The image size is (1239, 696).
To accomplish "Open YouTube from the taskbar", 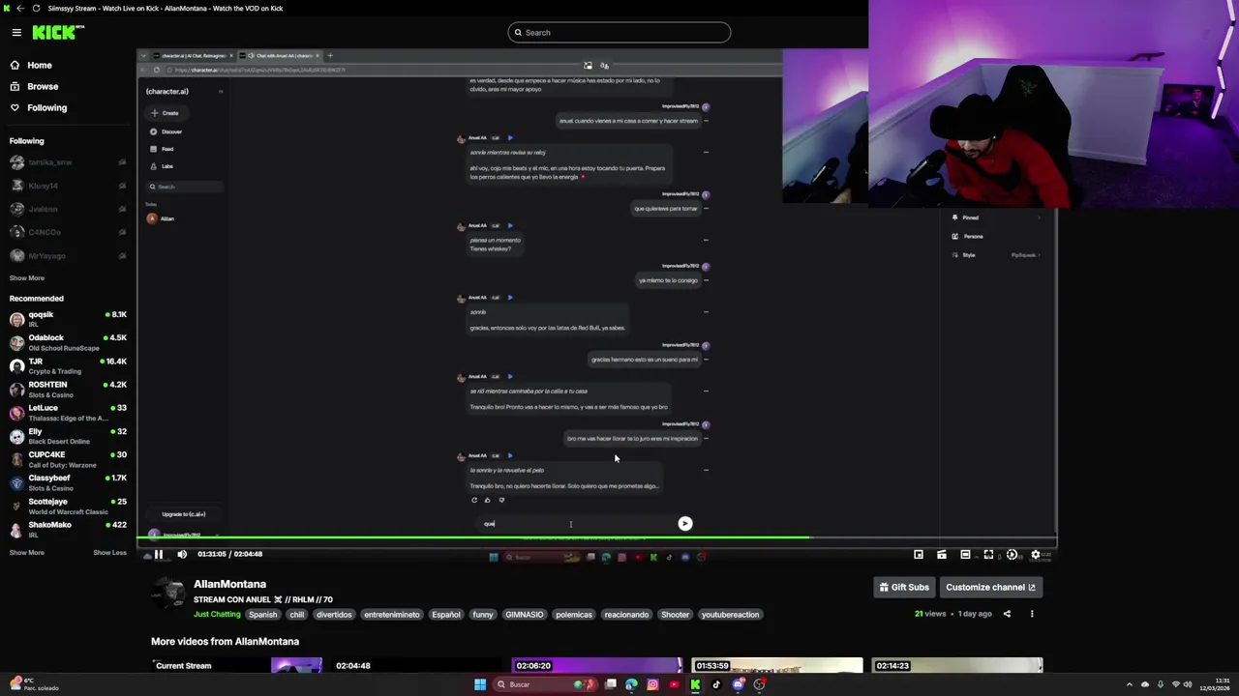I will click(x=674, y=684).
